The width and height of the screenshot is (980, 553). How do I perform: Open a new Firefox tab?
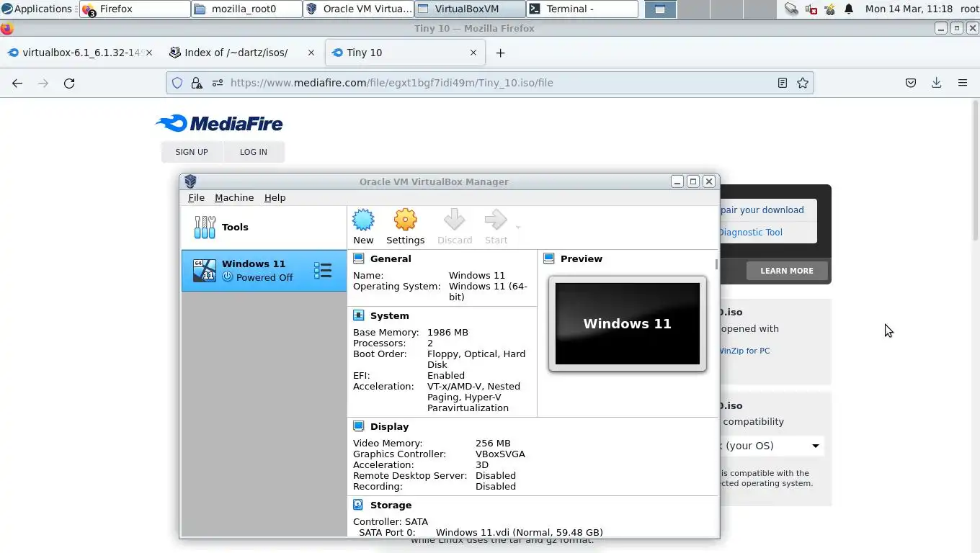pos(500,53)
